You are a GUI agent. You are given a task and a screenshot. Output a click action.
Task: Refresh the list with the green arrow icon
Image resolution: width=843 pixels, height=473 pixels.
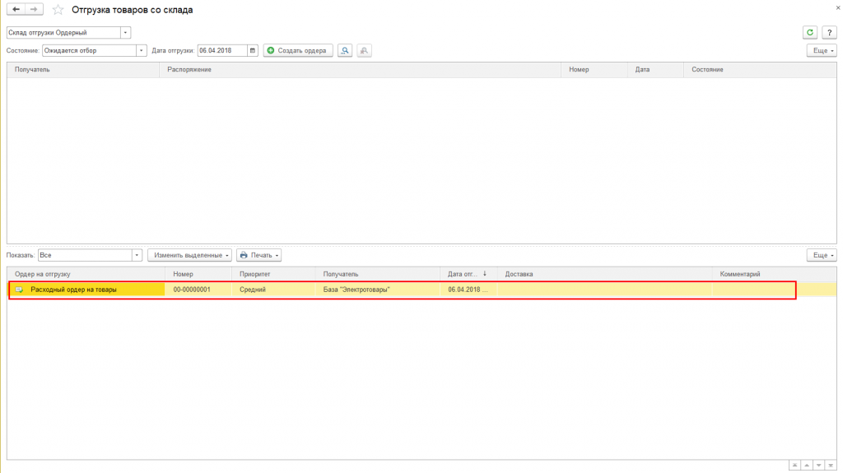click(x=810, y=33)
